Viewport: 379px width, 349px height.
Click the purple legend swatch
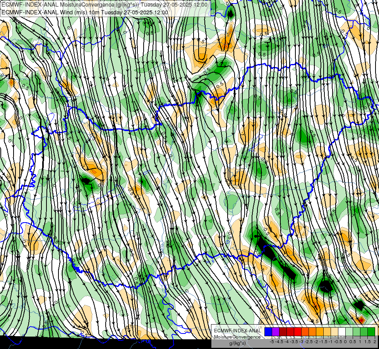pos(276,332)
